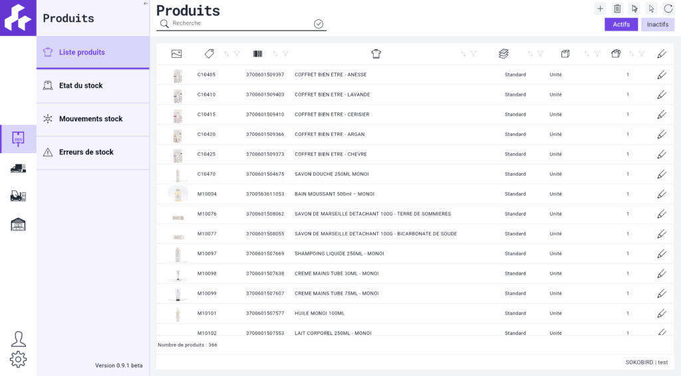Show Actifs products
The height and width of the screenshot is (376, 681).
[621, 25]
